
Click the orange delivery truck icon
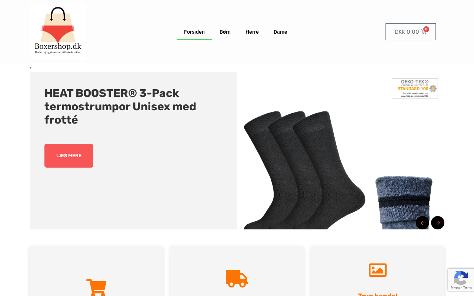click(x=237, y=278)
